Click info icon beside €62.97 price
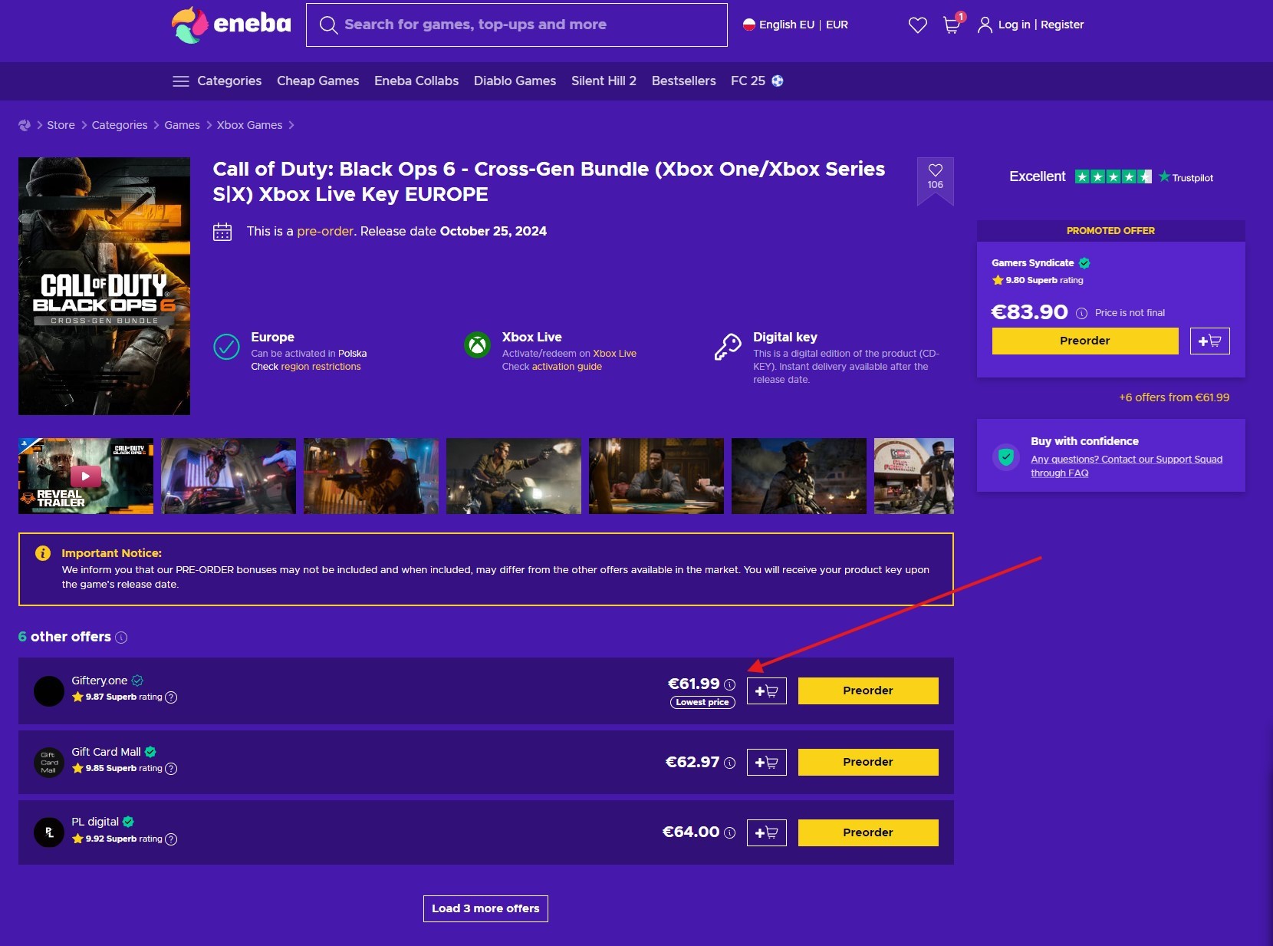This screenshot has width=1273, height=946. coord(729,763)
